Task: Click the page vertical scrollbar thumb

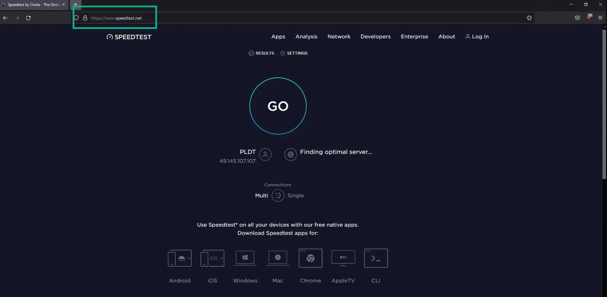Action: [604, 105]
